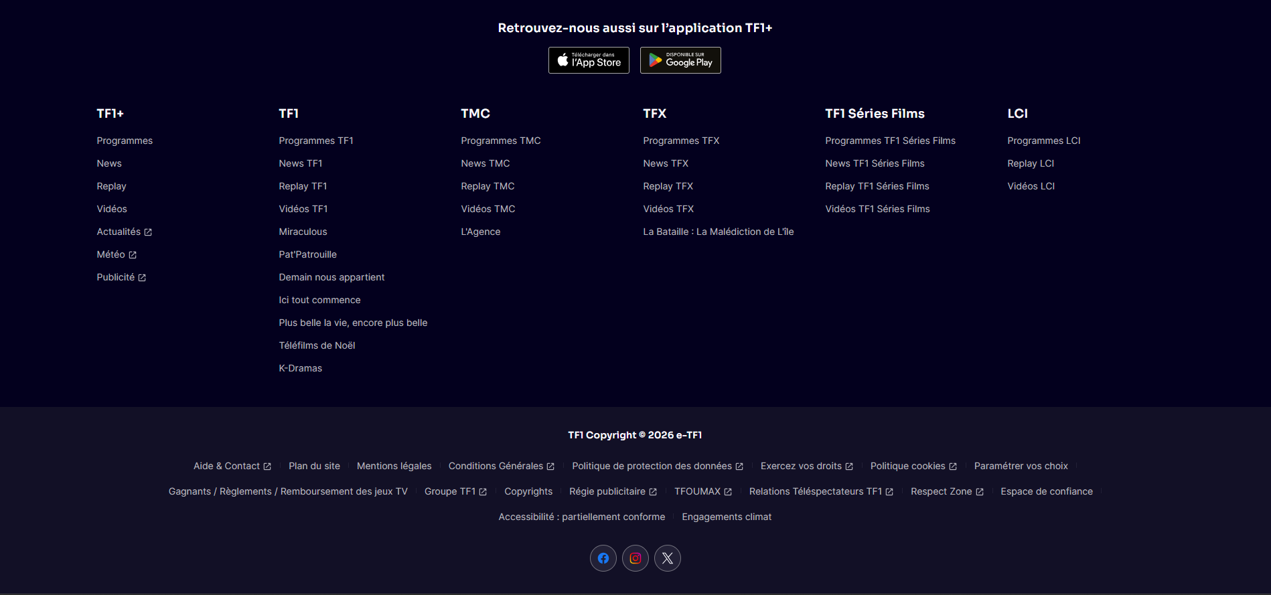Open Téléfilms de Noël link
Image resolution: width=1271 pixels, height=595 pixels.
coord(317,345)
